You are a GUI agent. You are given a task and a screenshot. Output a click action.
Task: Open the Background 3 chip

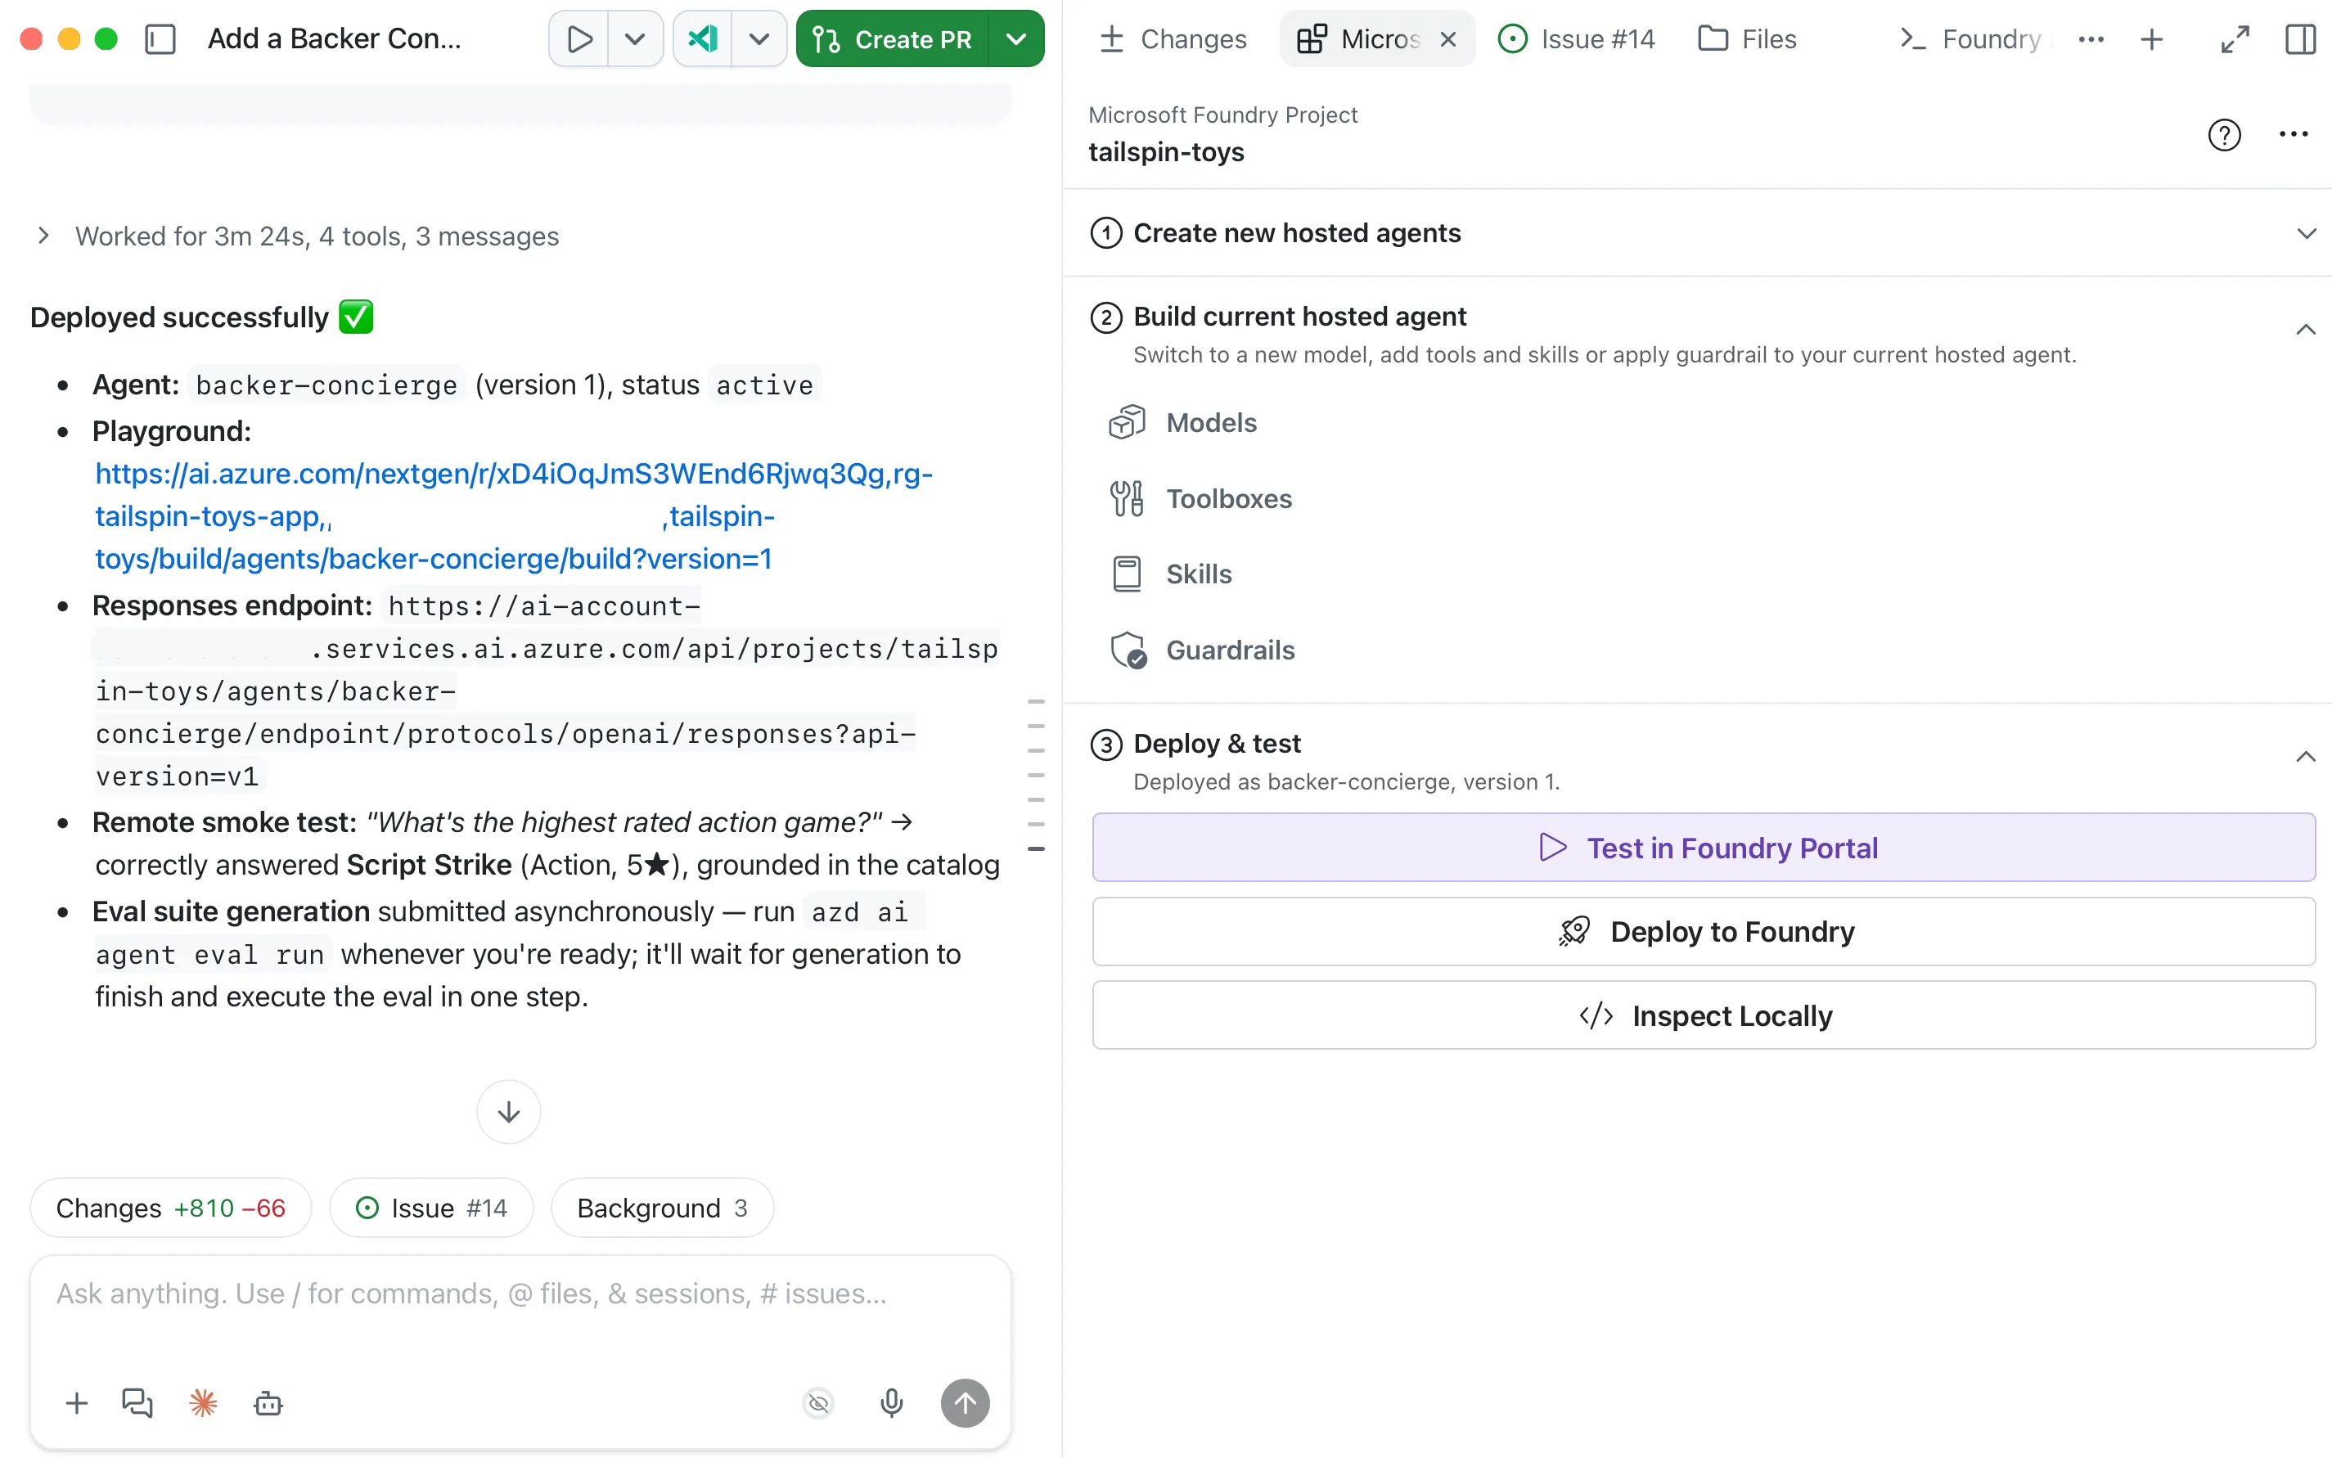click(663, 1208)
